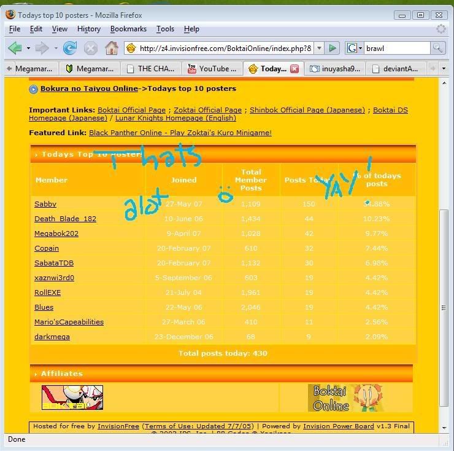Open the search engine chooser dropdown
The image size is (454, 451).
[360, 48]
